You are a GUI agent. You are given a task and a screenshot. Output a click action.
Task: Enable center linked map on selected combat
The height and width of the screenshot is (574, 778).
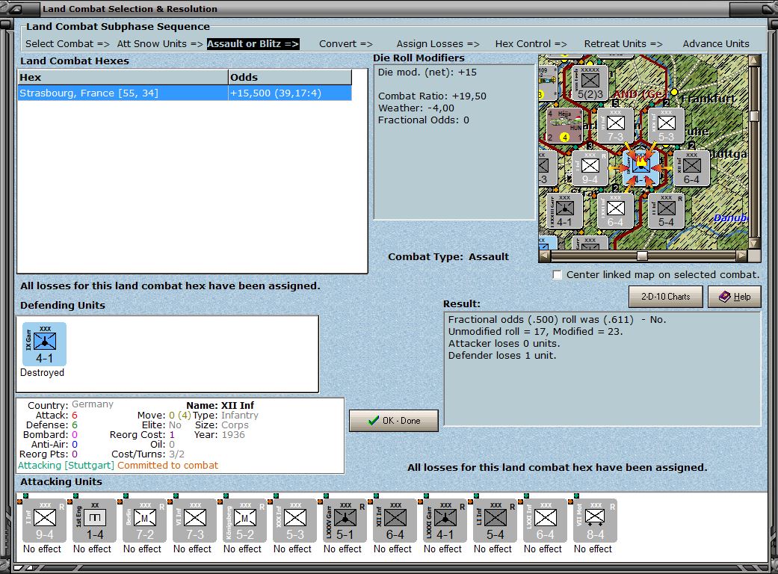[x=558, y=275]
